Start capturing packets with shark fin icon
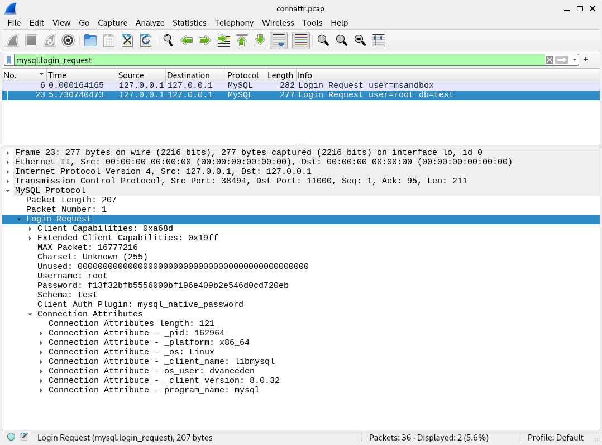602x445 pixels. coord(13,40)
